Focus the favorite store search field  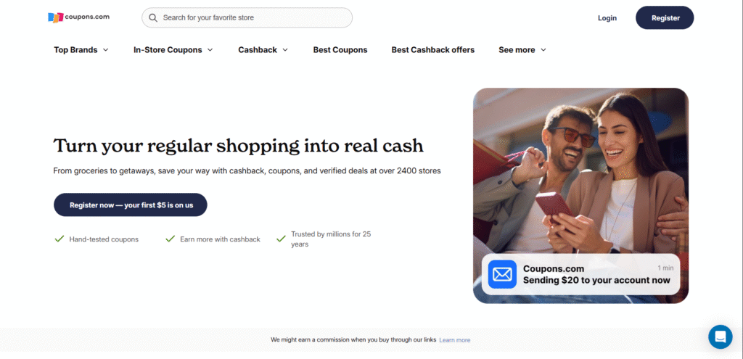(247, 17)
